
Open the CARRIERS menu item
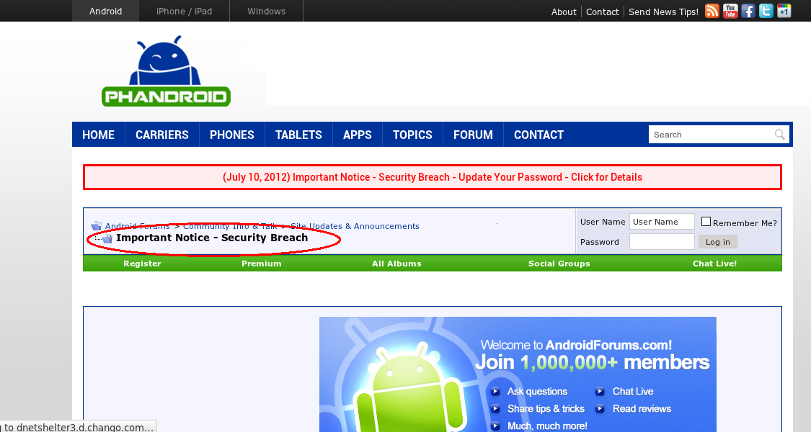click(x=162, y=135)
